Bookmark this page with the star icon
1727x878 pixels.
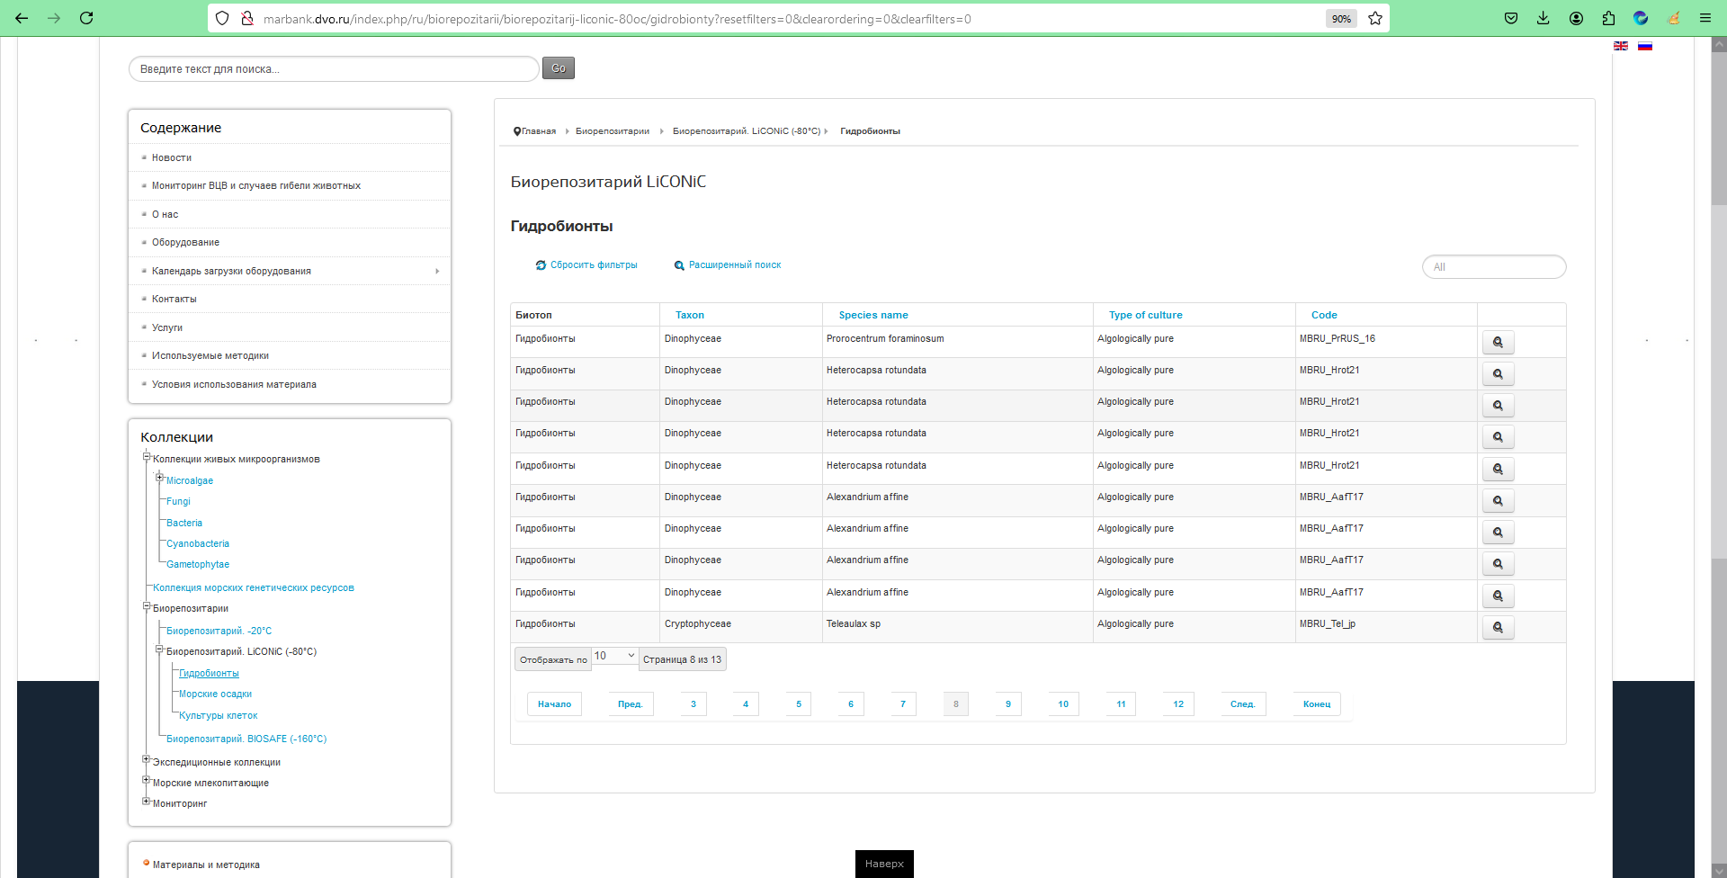click(x=1375, y=18)
